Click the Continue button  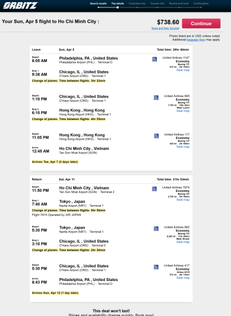(201, 24)
